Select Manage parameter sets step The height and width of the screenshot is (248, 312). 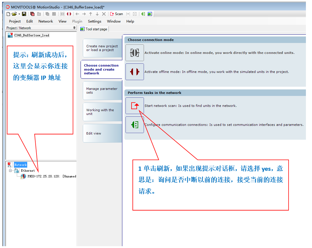[102, 91]
